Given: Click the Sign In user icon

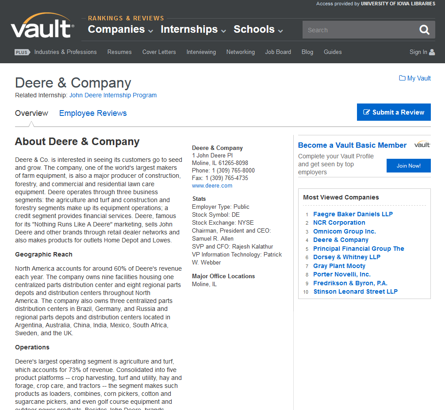Looking at the screenshot, I should coord(432,52).
